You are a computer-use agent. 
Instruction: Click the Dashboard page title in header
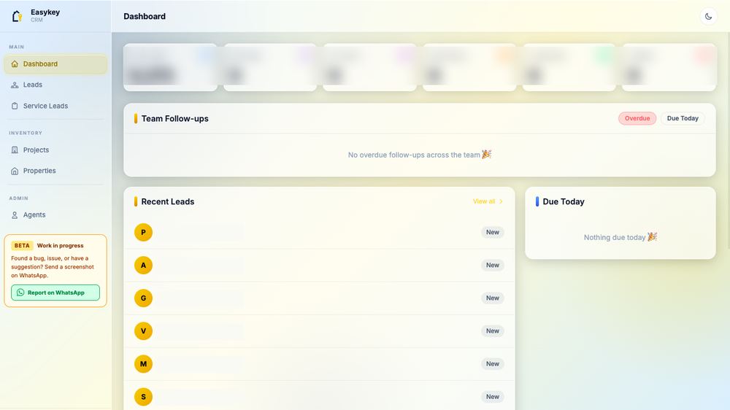[x=145, y=16]
